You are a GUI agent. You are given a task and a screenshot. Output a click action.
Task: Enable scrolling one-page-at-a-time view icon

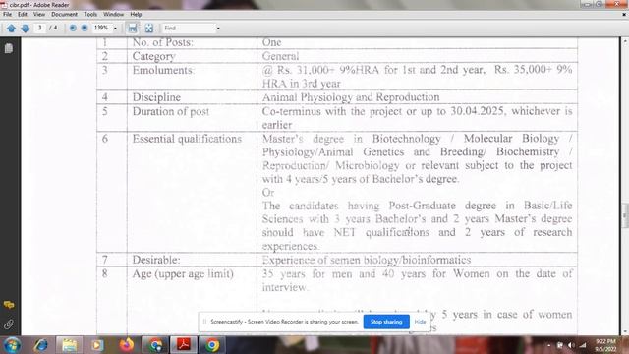pyautogui.click(x=133, y=28)
